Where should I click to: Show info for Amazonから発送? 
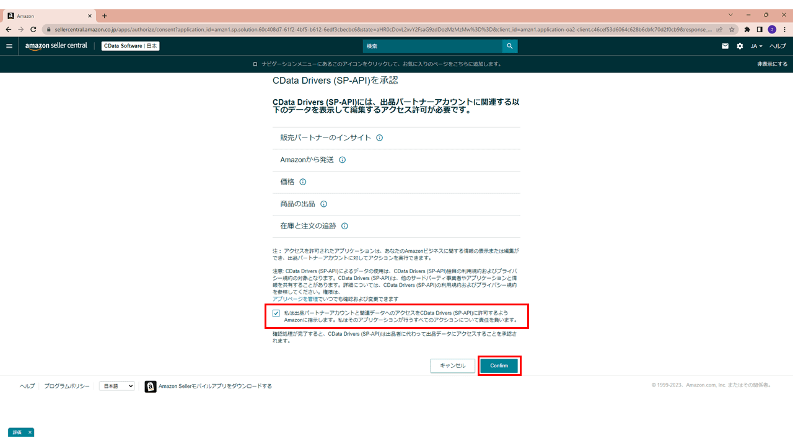pos(342,160)
